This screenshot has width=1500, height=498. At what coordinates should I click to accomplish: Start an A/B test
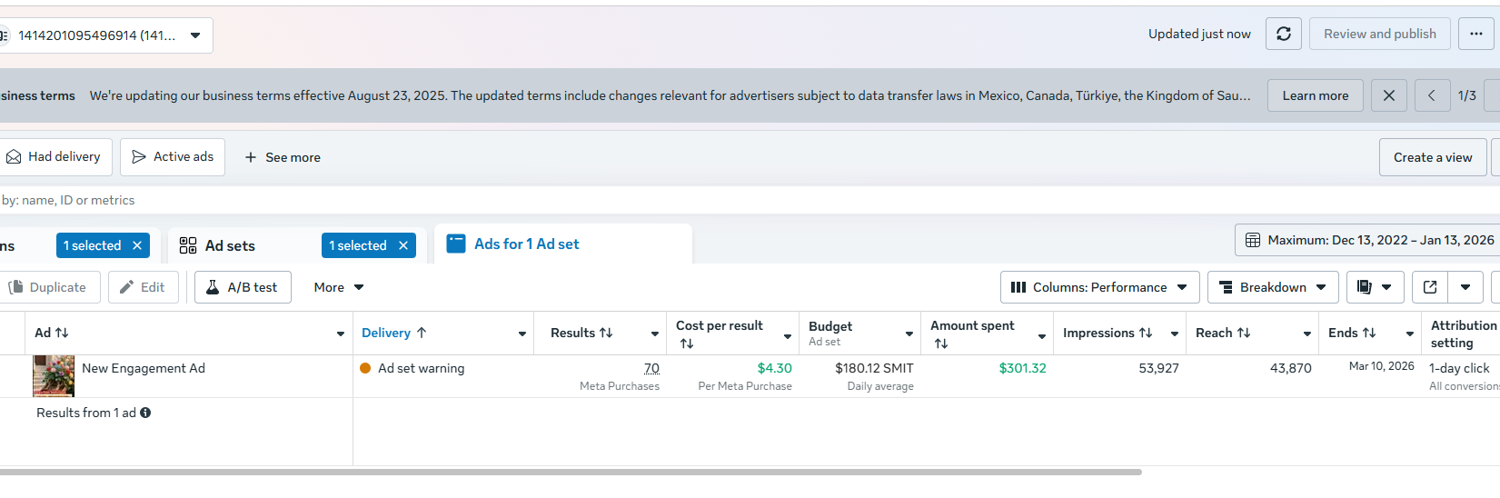point(243,287)
